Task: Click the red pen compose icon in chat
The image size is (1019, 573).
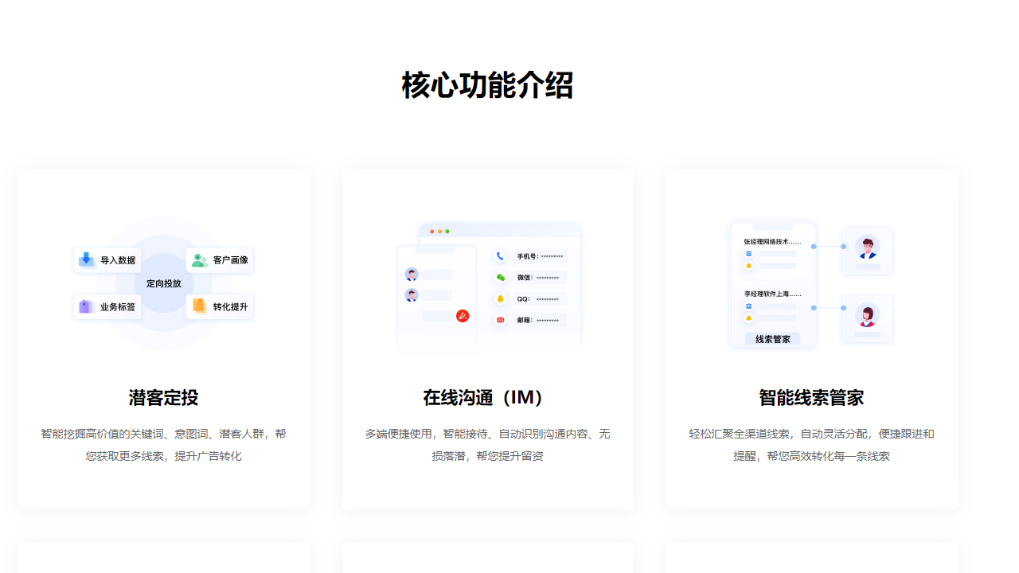Action: (x=463, y=316)
